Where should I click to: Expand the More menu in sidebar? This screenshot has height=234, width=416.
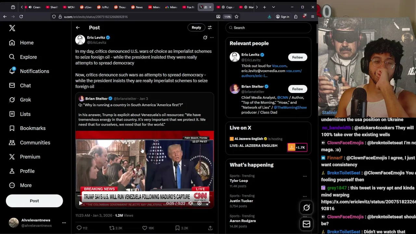pos(20,185)
